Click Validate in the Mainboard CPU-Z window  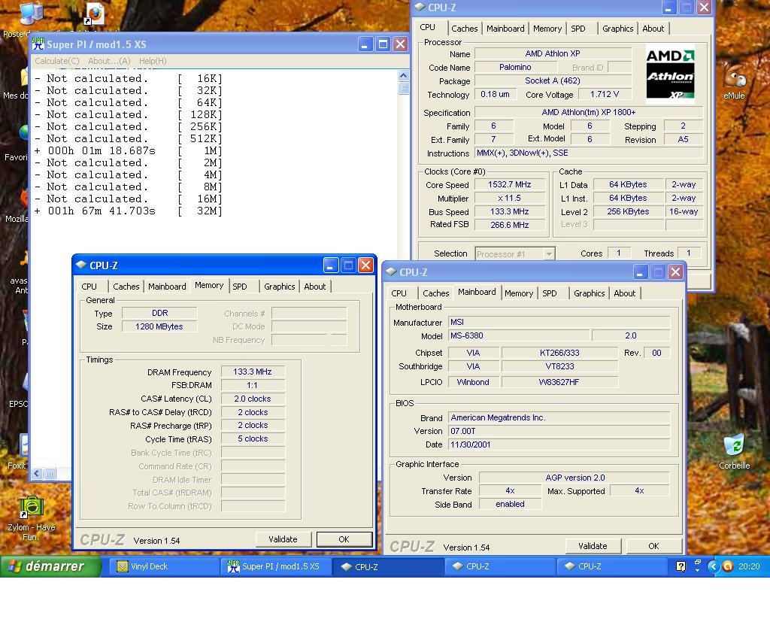pyautogui.click(x=593, y=546)
